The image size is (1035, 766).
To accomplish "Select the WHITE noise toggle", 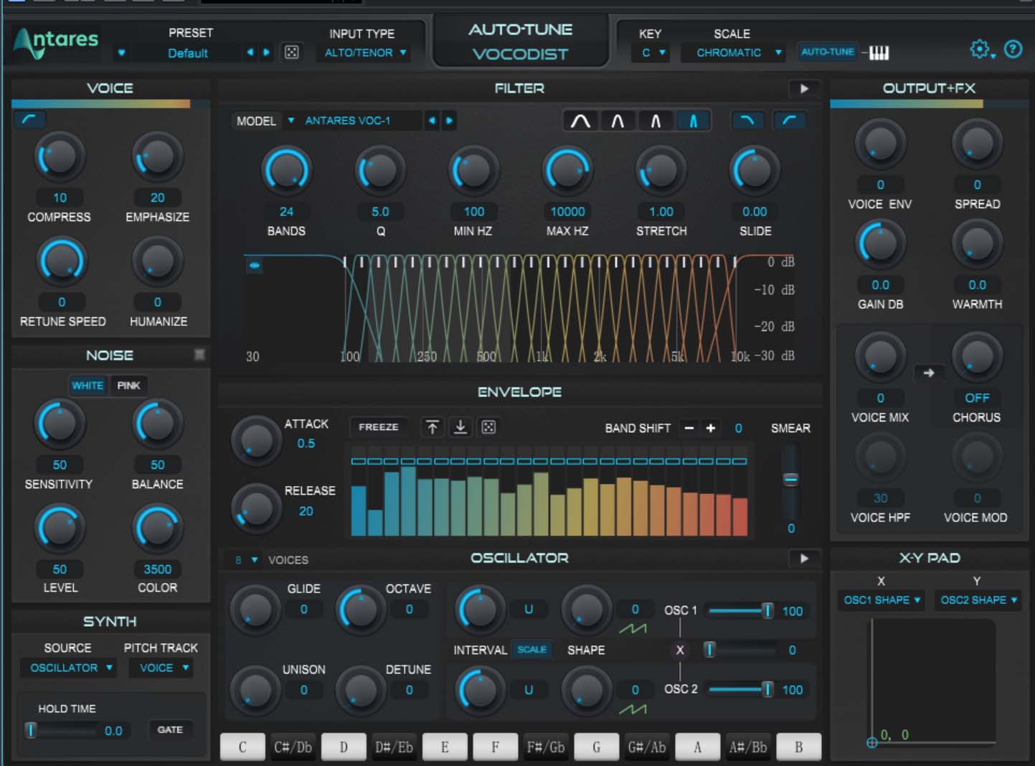I will pyautogui.click(x=88, y=386).
